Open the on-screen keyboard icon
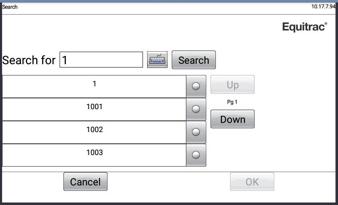Viewport: 338px width, 205px height. pyautogui.click(x=158, y=60)
